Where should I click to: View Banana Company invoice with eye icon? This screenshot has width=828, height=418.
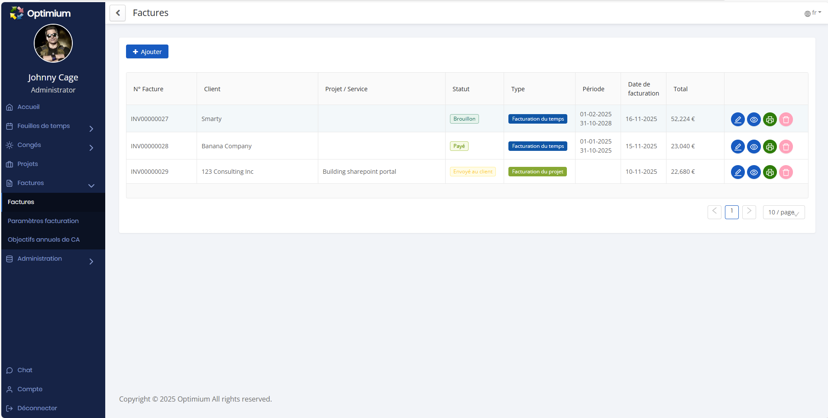point(754,147)
